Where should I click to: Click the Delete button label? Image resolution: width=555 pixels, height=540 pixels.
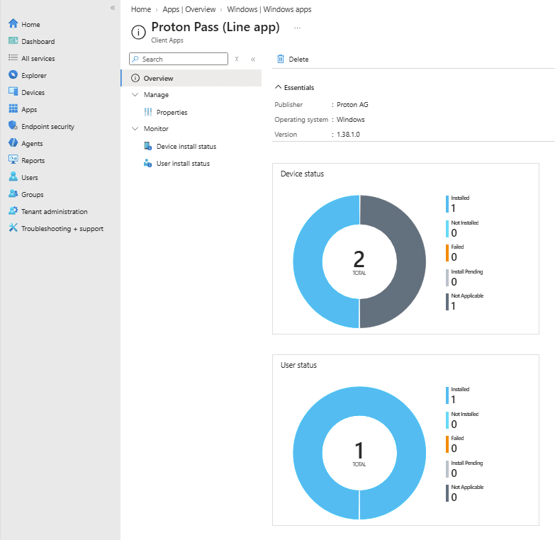(x=298, y=59)
